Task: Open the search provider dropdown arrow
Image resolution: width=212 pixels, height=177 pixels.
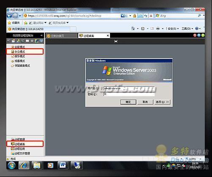Action: pyautogui.click(x=204, y=16)
